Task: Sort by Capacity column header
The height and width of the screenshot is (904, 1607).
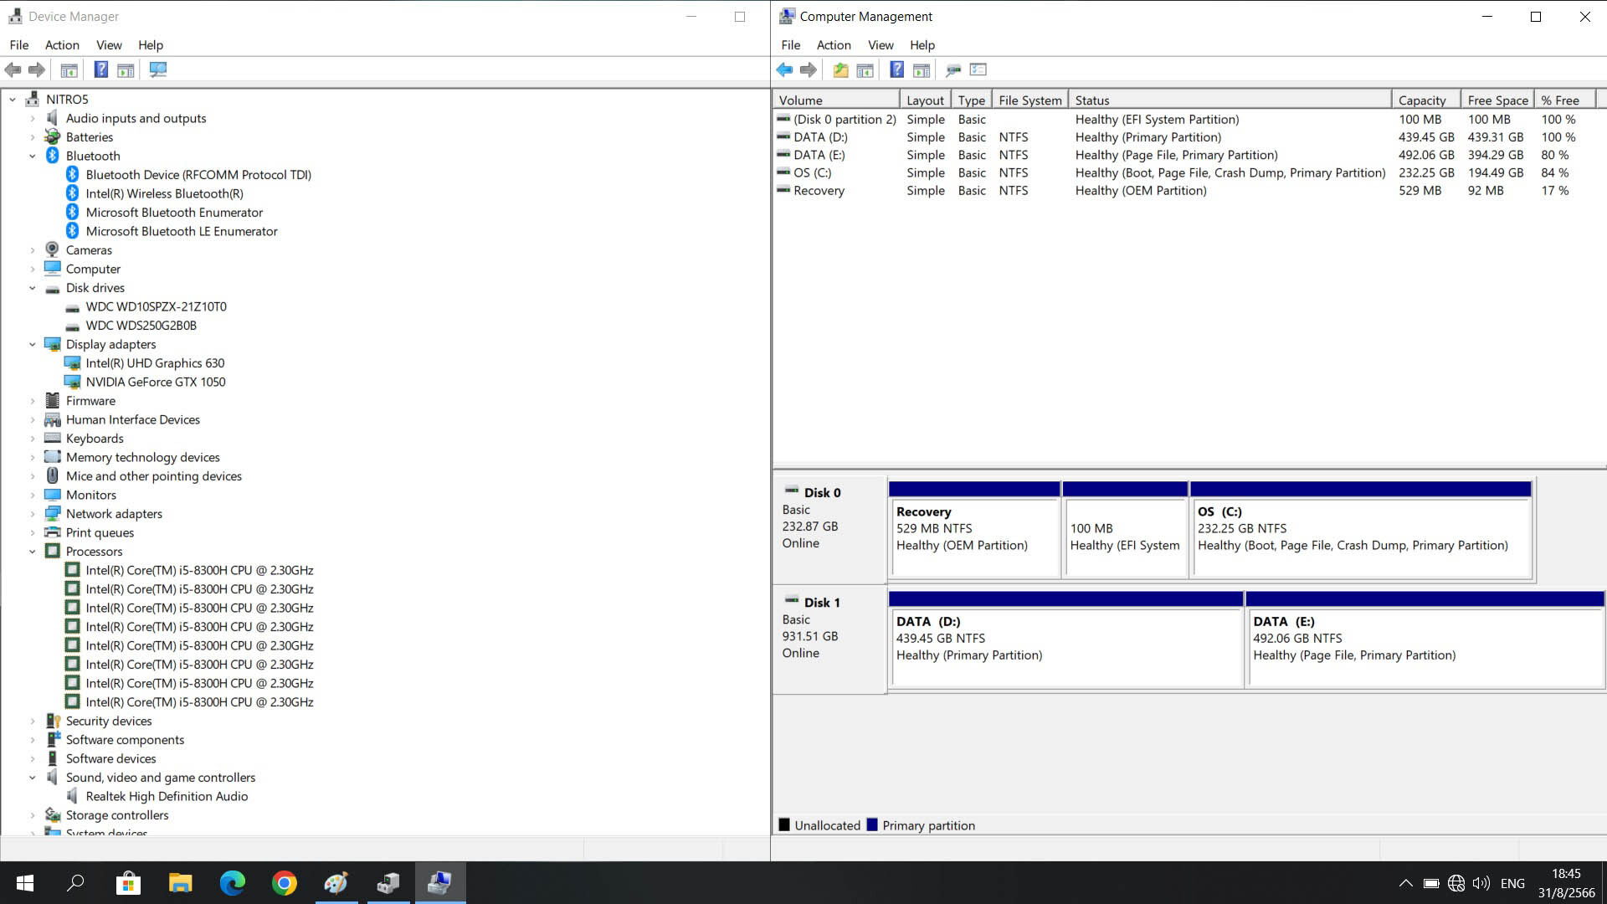Action: (1426, 100)
